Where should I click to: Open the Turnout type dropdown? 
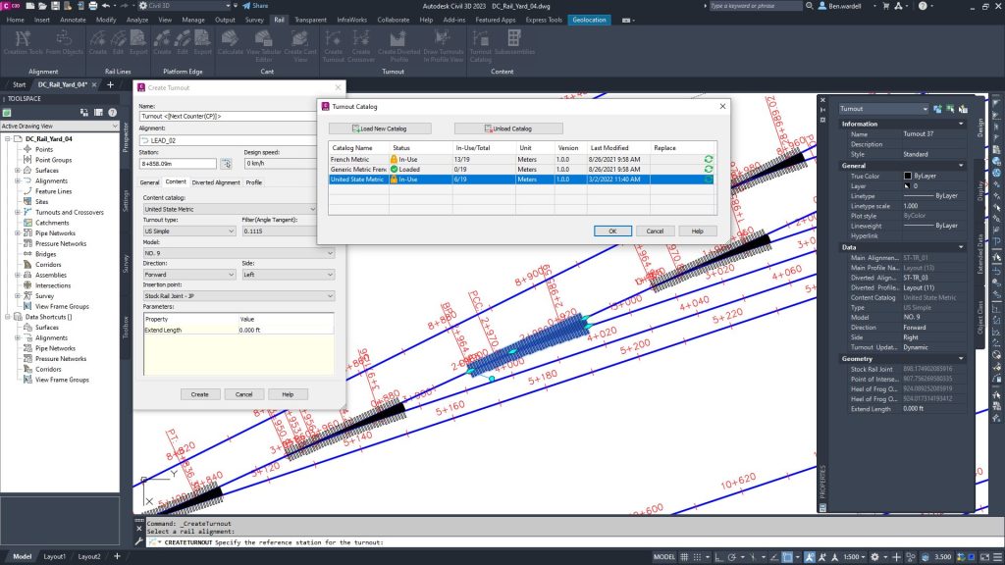[188, 231]
